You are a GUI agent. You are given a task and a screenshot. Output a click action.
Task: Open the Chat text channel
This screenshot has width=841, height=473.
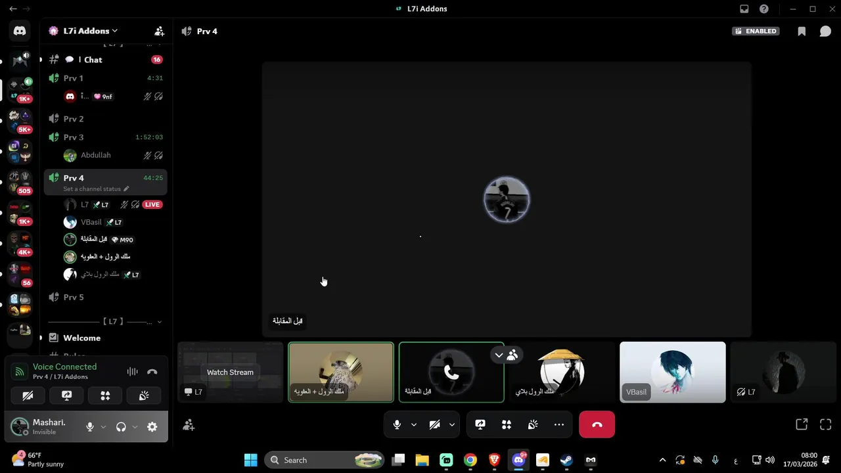(105, 60)
